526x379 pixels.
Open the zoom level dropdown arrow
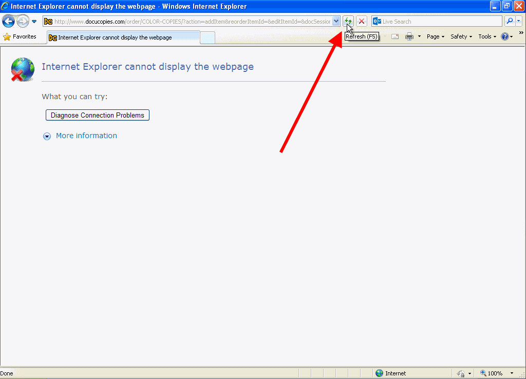coord(512,373)
